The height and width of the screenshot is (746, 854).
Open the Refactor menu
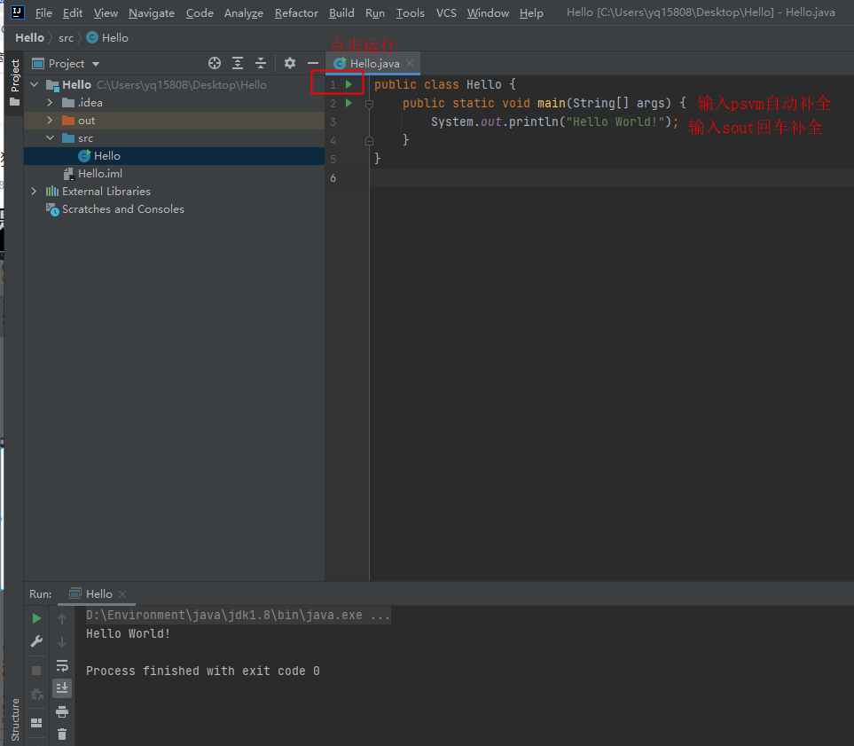tap(296, 12)
